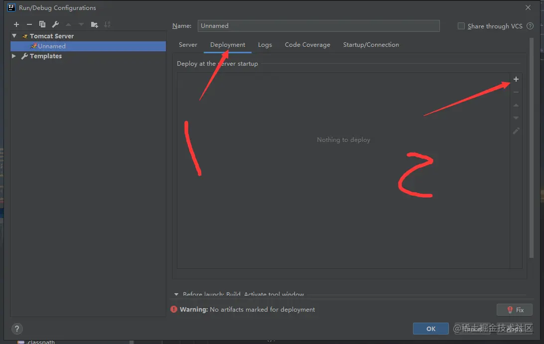Collapse the Tomcat Server tree node

click(14, 36)
